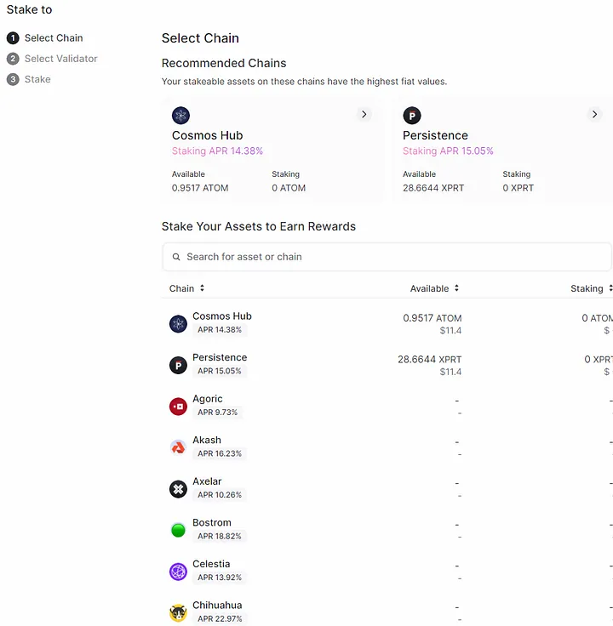Click the green Bostrom icon

coord(178,530)
